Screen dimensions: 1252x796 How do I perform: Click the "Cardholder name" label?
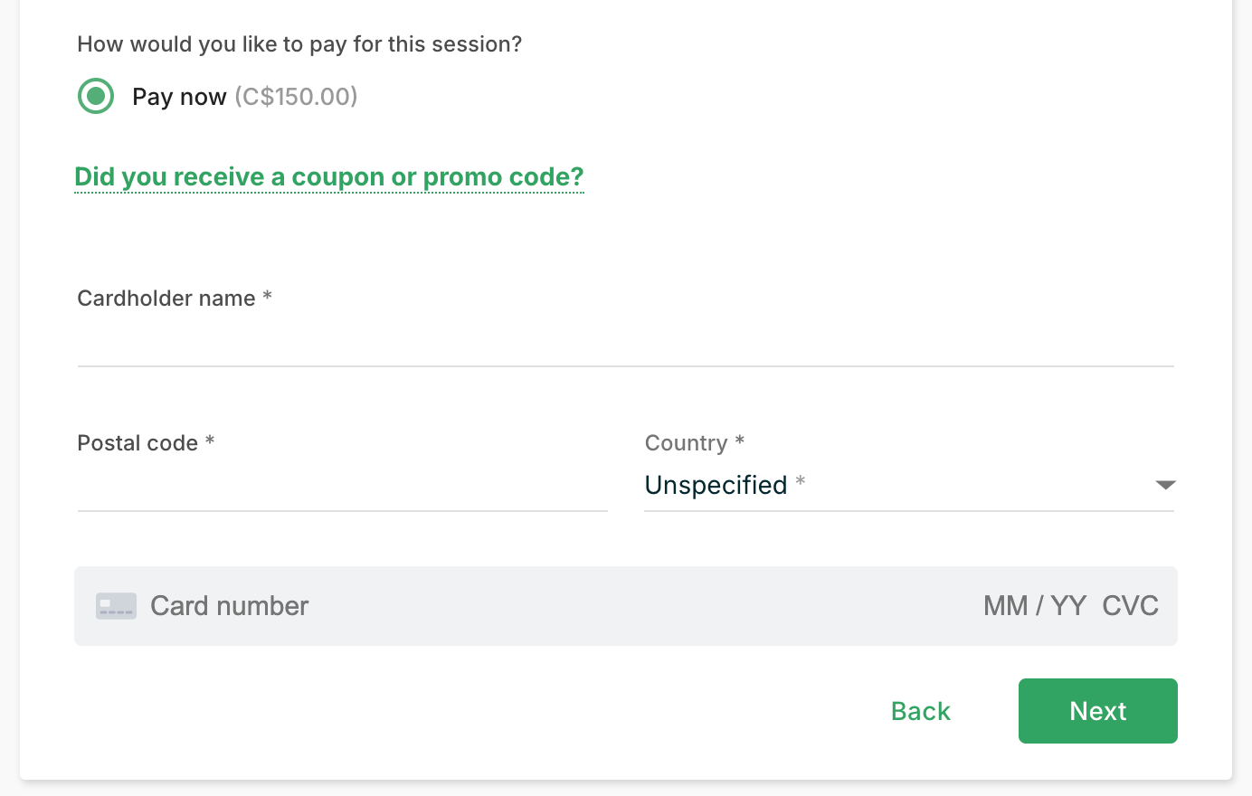pos(166,298)
